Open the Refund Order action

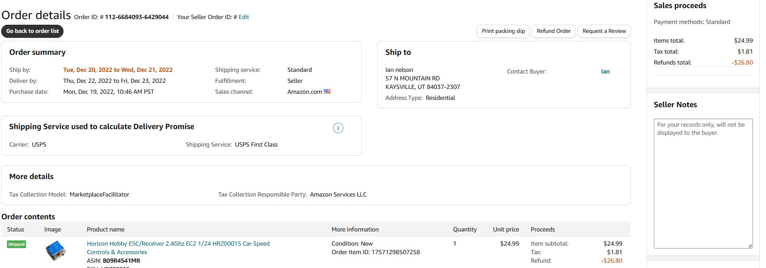[553, 31]
